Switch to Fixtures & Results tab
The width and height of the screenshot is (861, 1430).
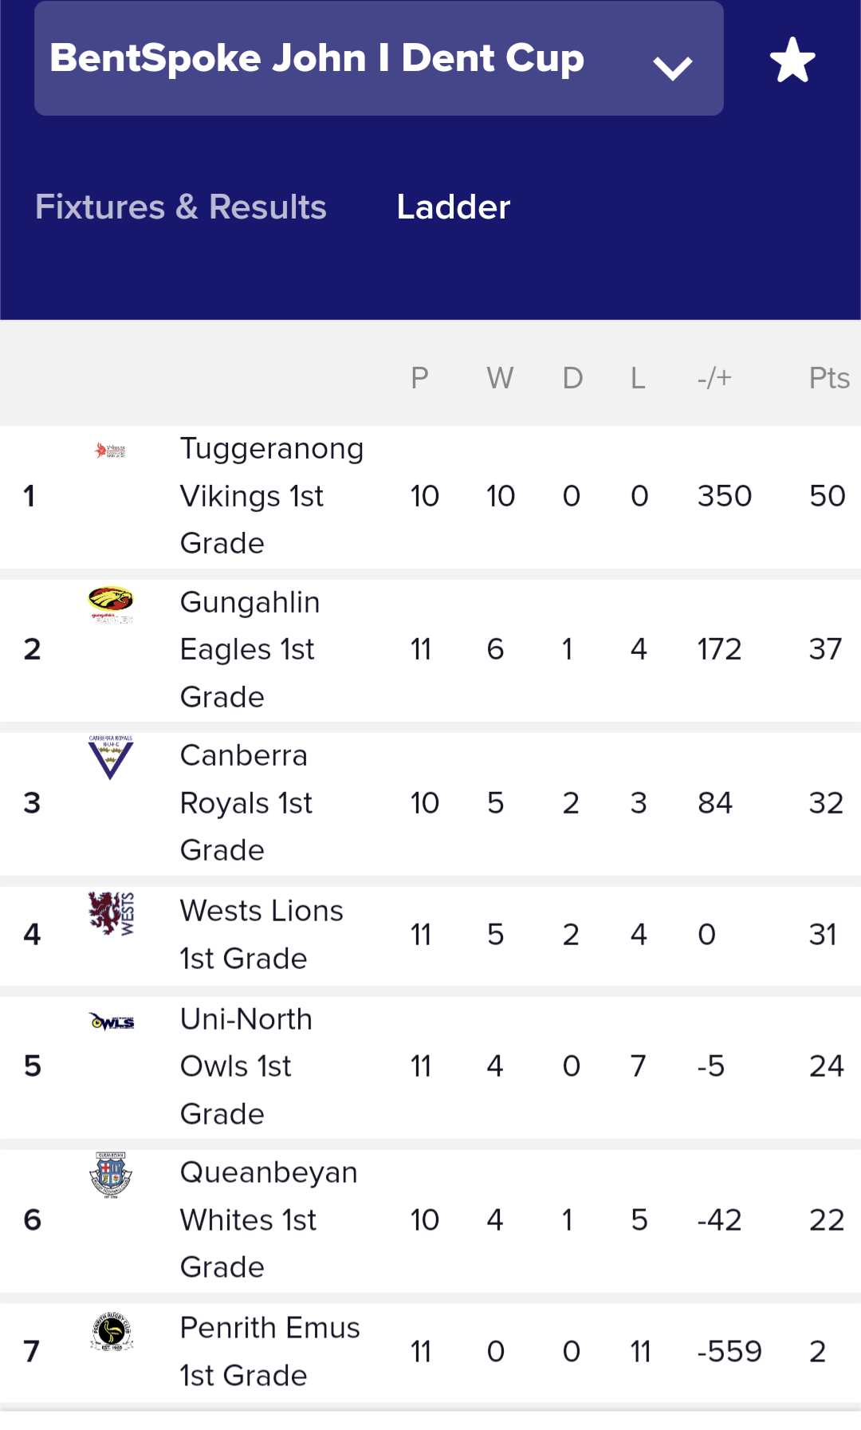tap(181, 207)
